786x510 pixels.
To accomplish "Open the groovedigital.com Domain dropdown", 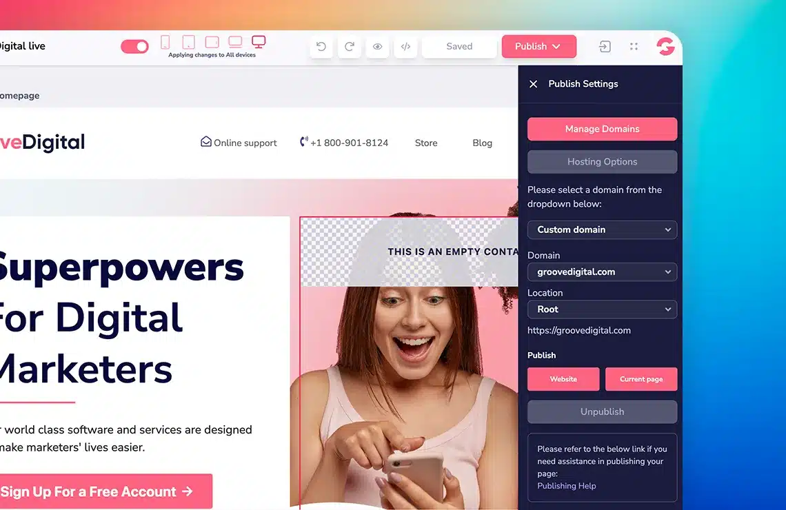I will pos(602,272).
